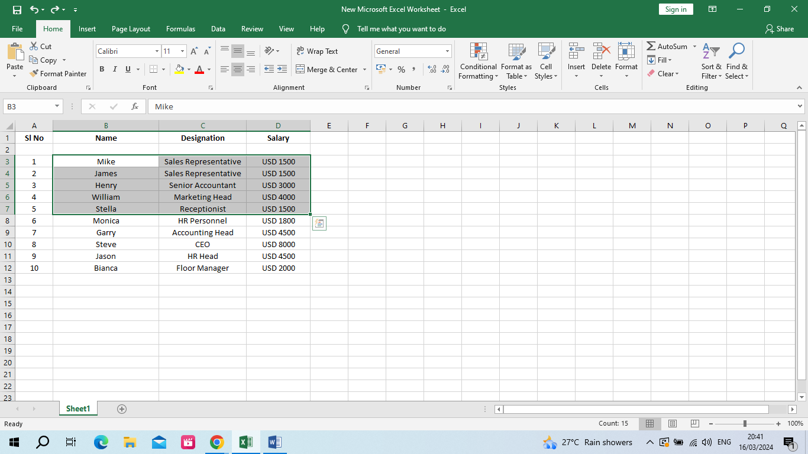Toggle Middle Align
Image resolution: width=808 pixels, height=454 pixels.
tap(238, 51)
